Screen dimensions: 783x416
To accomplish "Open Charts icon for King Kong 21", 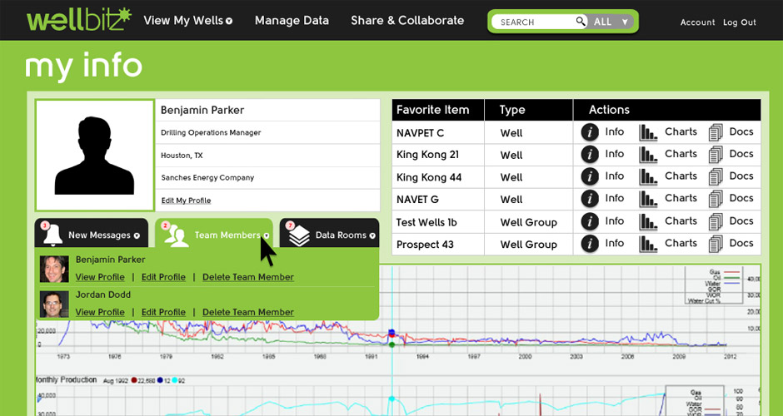I will click(648, 155).
